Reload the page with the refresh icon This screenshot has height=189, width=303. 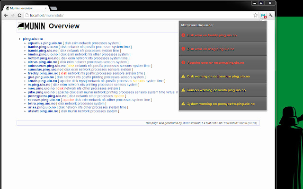point(19,15)
